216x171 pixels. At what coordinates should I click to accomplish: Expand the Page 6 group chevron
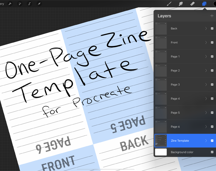(206, 127)
